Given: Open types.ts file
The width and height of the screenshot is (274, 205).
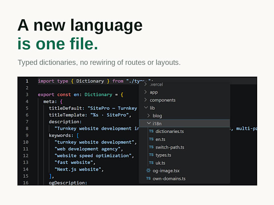Looking at the screenshot, I should pos(163,155).
